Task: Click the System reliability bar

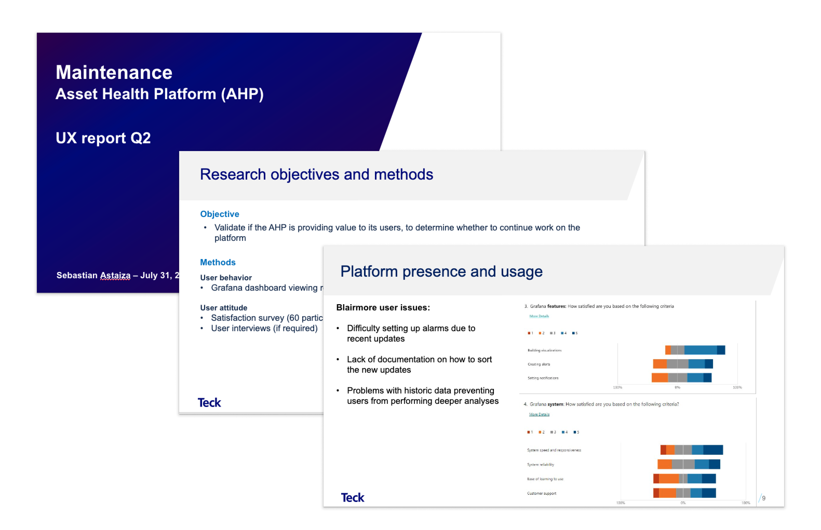Action: [689, 464]
